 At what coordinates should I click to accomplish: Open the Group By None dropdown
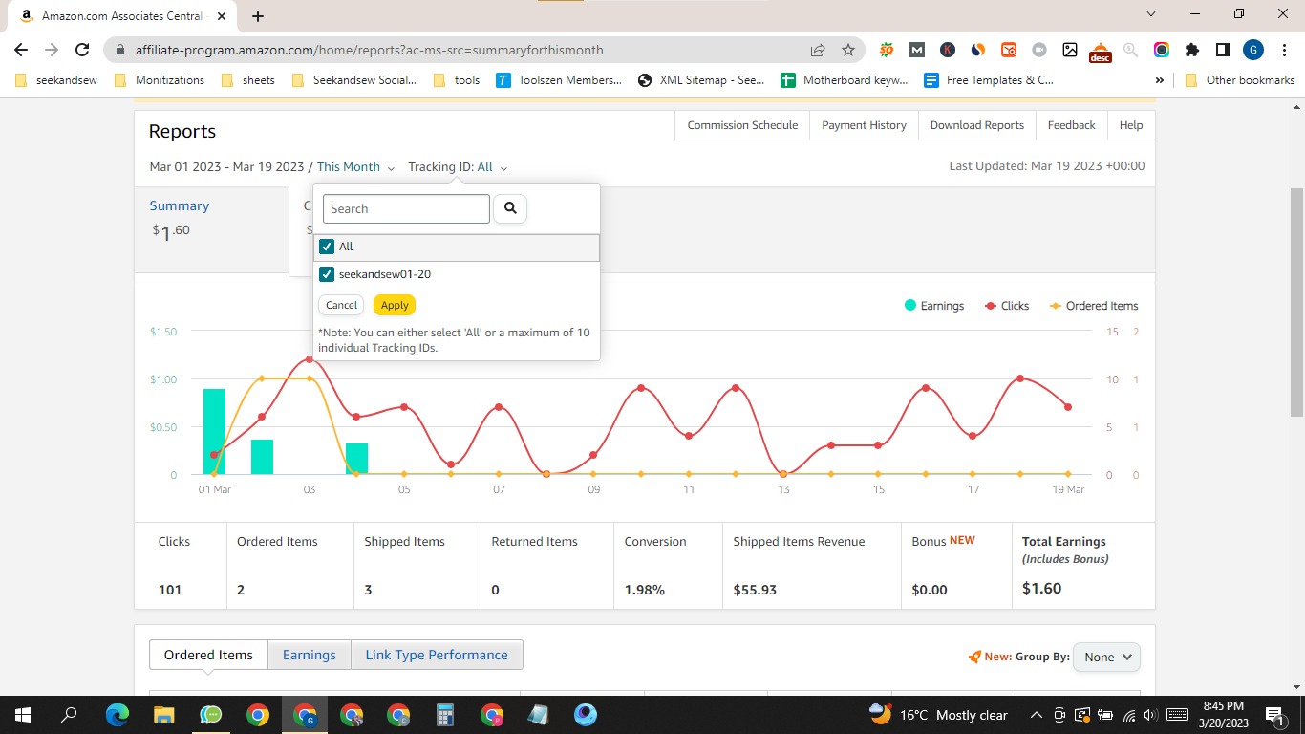(1106, 657)
